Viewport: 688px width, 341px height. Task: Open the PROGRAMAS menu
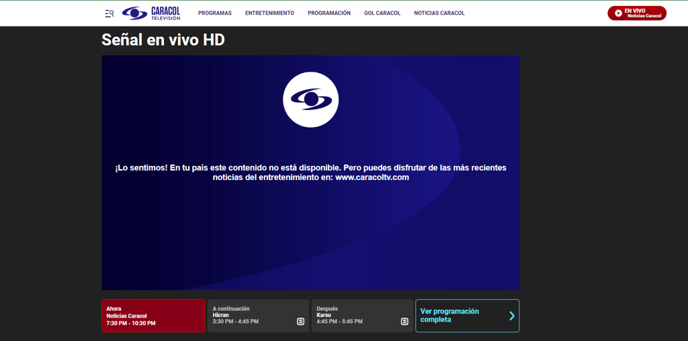(214, 13)
